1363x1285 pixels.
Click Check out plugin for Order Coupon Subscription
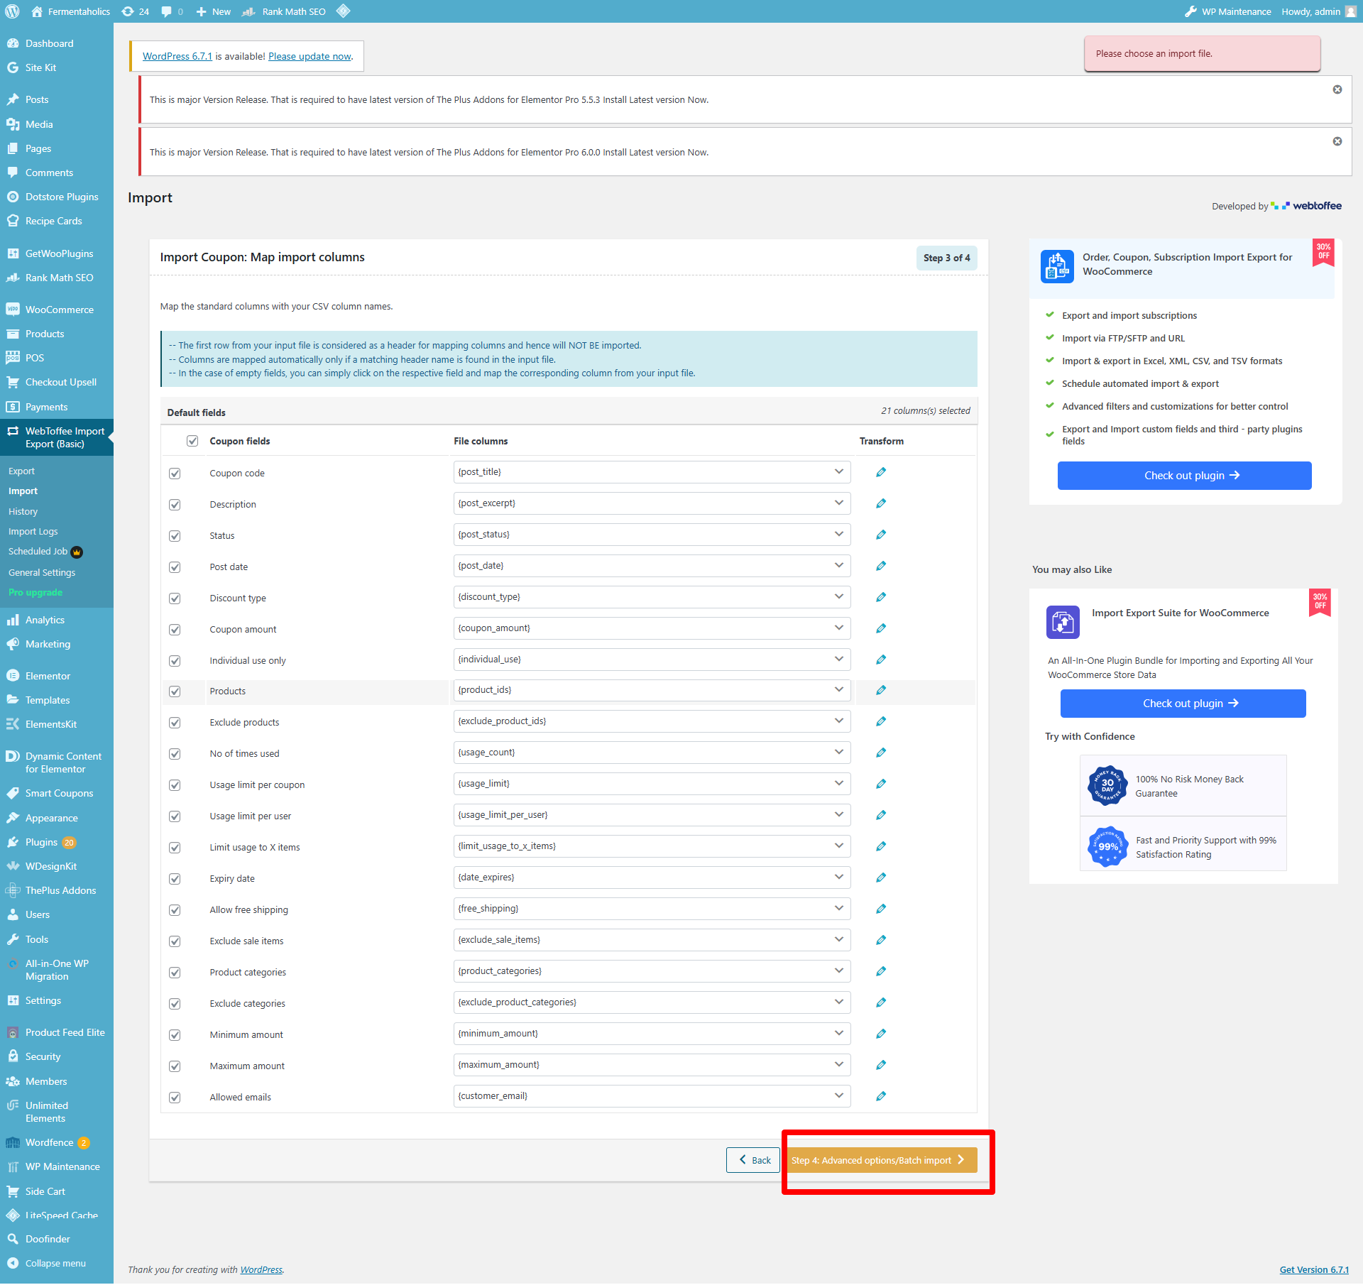coord(1184,476)
